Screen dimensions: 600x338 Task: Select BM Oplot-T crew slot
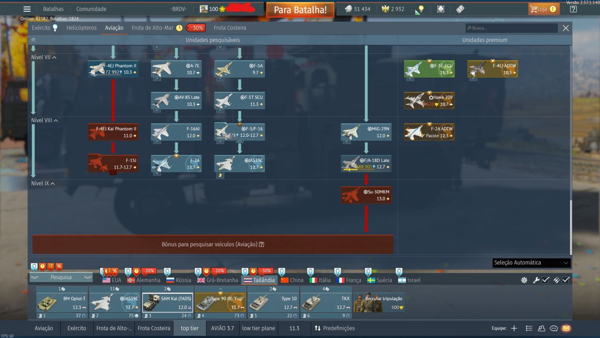coord(62,302)
